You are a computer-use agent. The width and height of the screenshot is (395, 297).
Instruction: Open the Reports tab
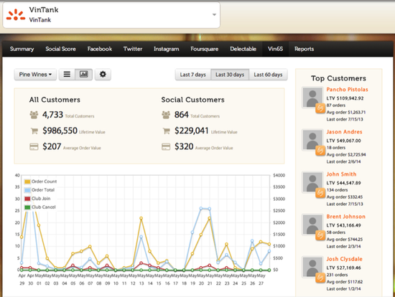[x=304, y=49]
